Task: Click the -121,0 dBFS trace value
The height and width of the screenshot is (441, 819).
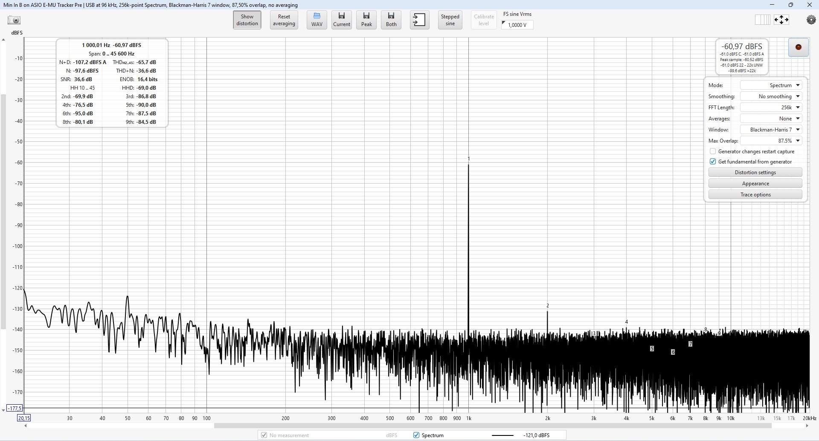Action: pos(536,435)
